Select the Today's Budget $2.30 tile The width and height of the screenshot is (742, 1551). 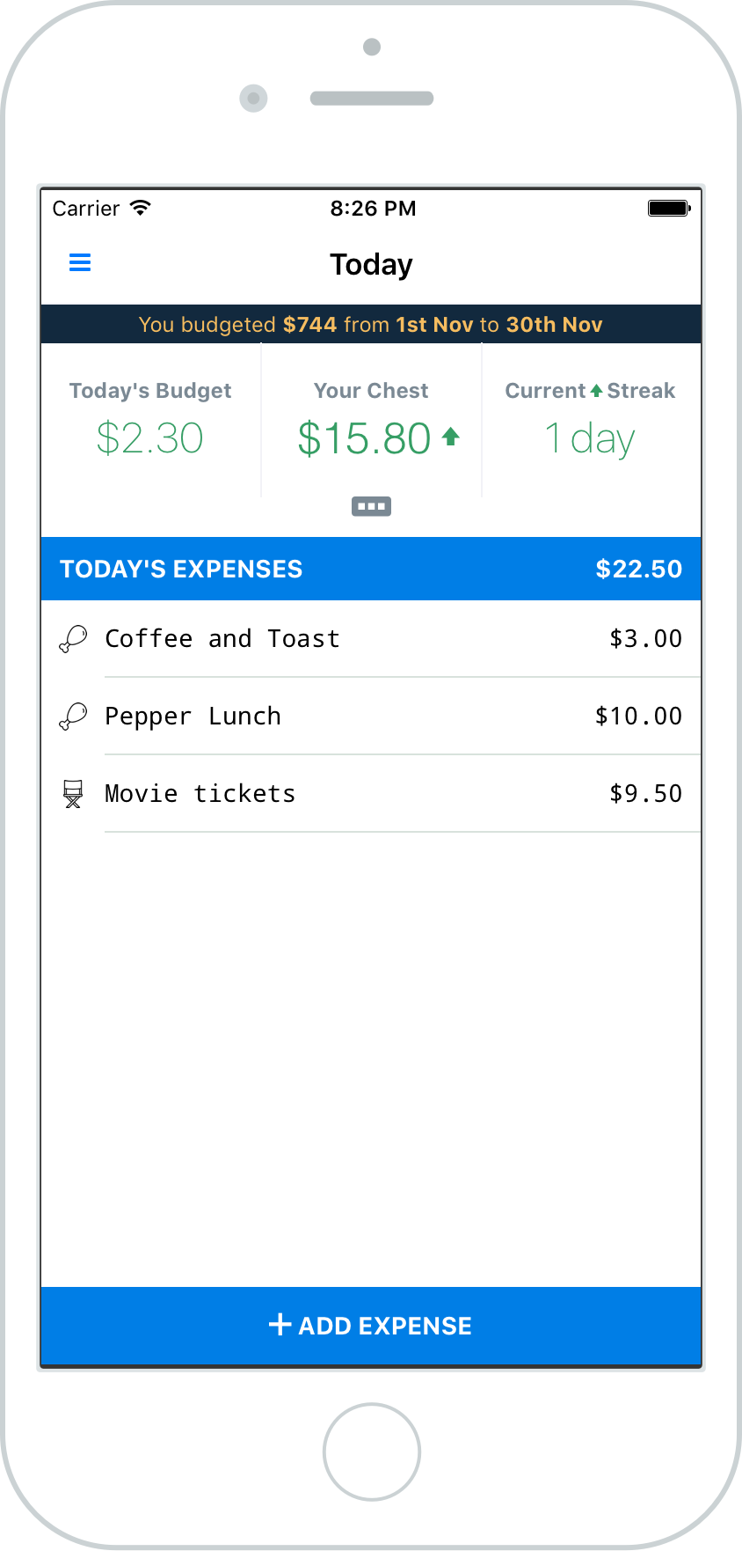150,420
